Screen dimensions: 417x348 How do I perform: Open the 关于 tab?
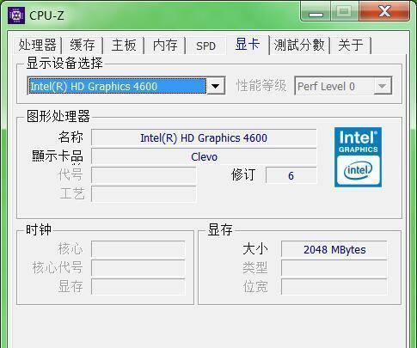click(x=351, y=46)
